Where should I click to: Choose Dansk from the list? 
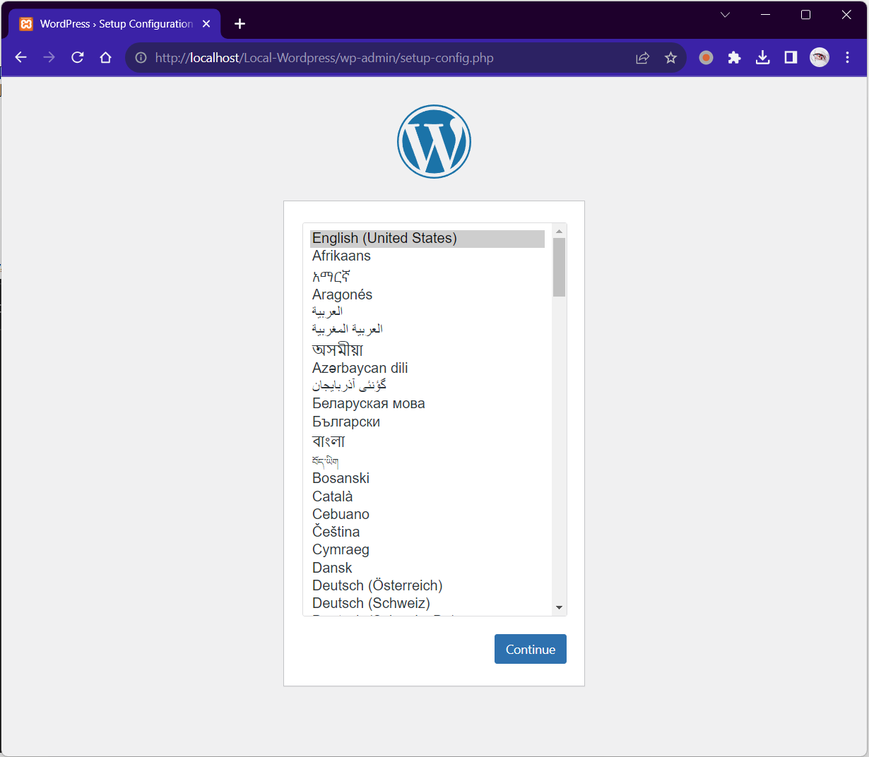point(427,568)
